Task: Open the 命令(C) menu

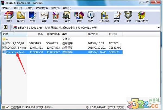Action: (x=18, y=8)
